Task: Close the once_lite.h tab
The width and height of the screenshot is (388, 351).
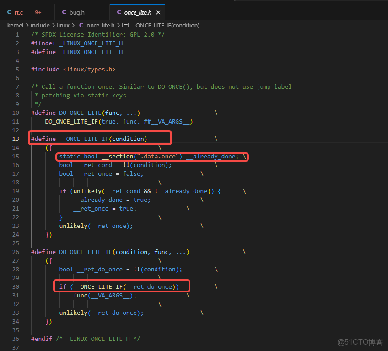Action: tap(158, 12)
